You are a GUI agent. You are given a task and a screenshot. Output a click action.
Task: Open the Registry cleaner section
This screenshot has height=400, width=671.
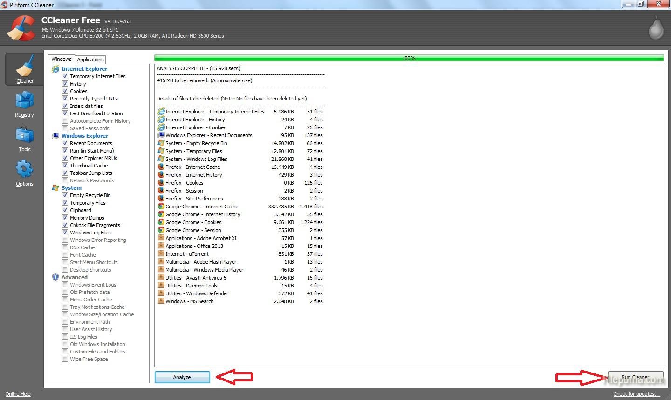click(x=24, y=104)
